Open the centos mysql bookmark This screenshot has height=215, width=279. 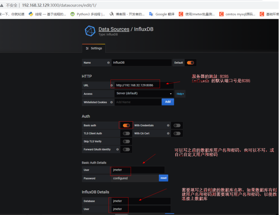pyautogui.click(x=237, y=14)
